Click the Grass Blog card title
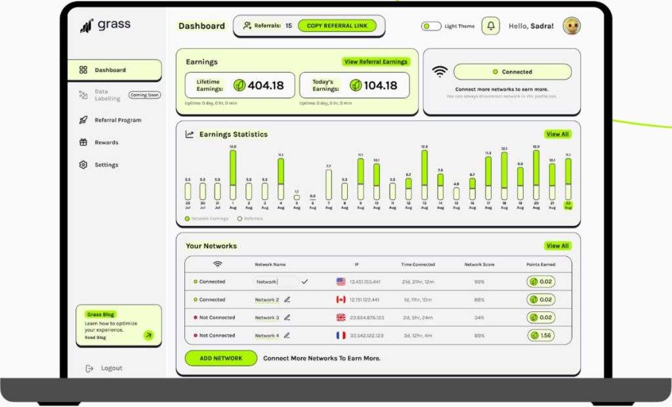Viewport: 672px width, 407px height. coord(100,314)
